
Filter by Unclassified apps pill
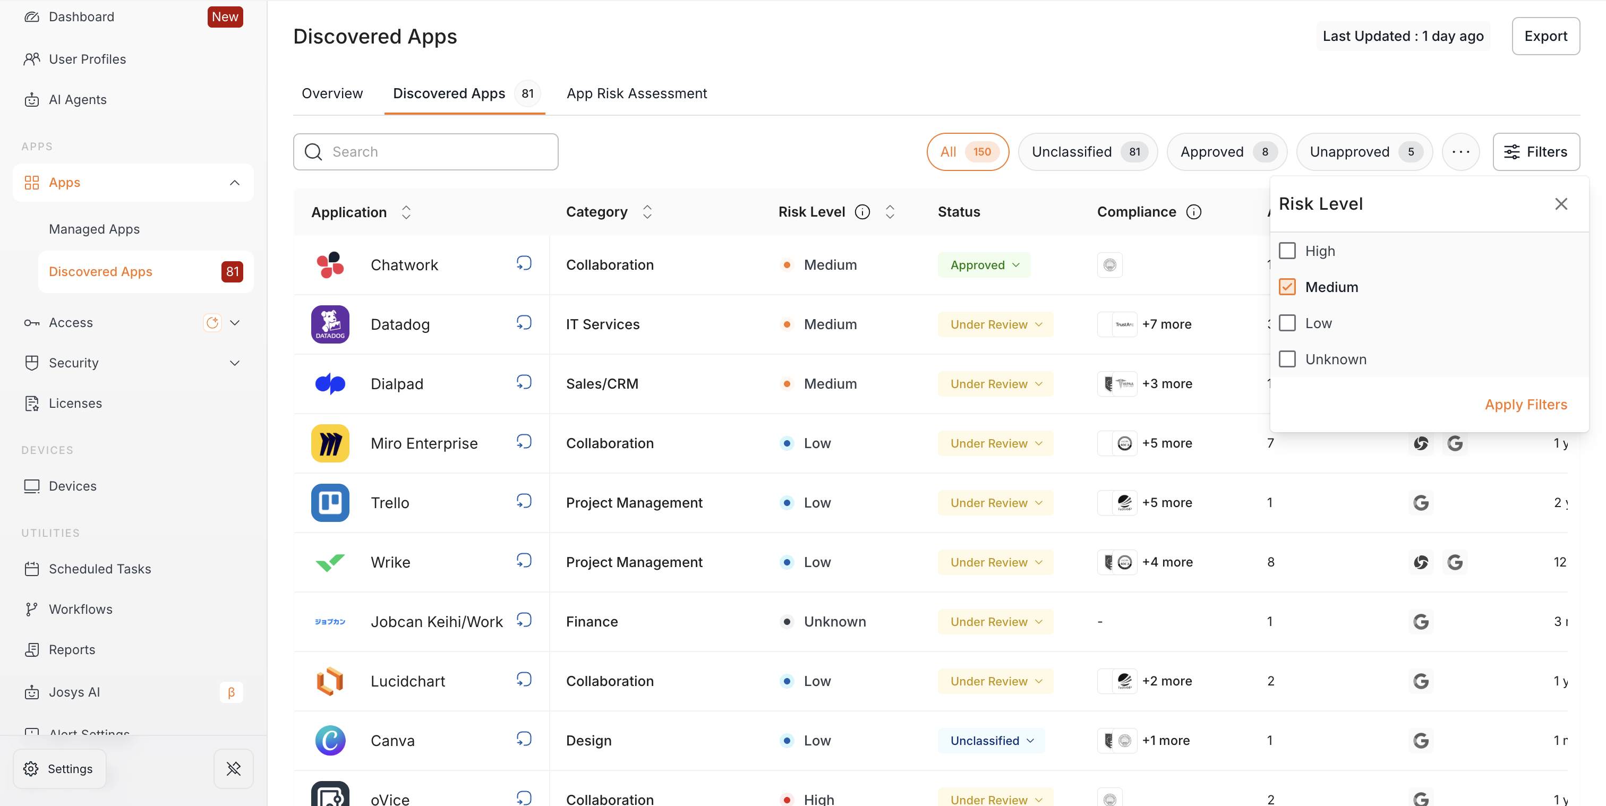tap(1088, 151)
